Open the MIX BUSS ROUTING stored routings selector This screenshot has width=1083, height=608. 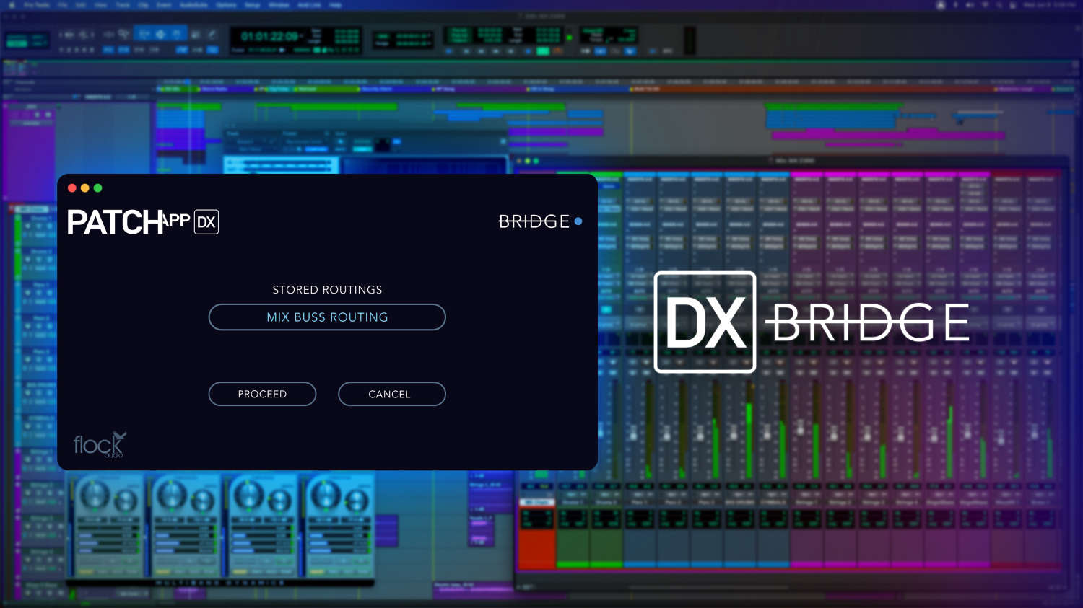(x=327, y=317)
